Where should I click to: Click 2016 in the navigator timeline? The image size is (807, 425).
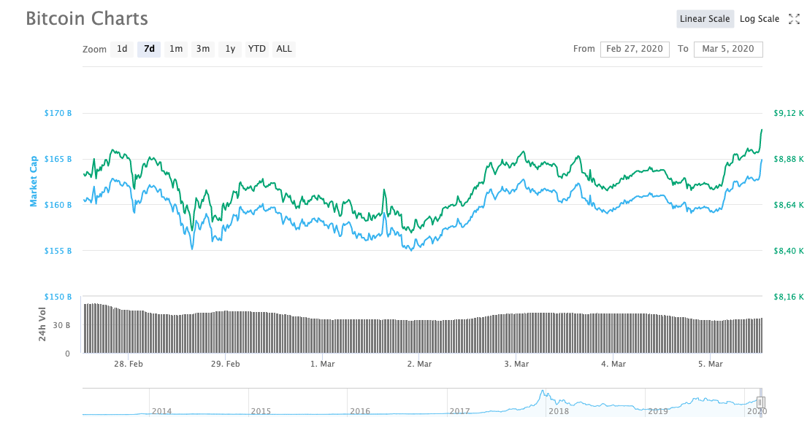click(360, 411)
